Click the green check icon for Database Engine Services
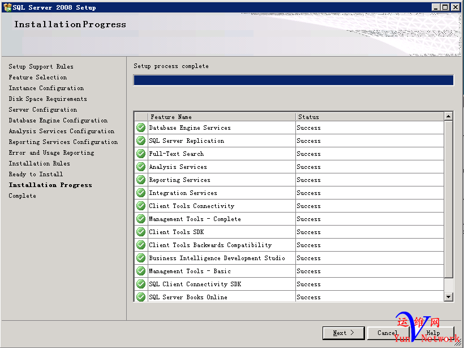 coord(141,128)
